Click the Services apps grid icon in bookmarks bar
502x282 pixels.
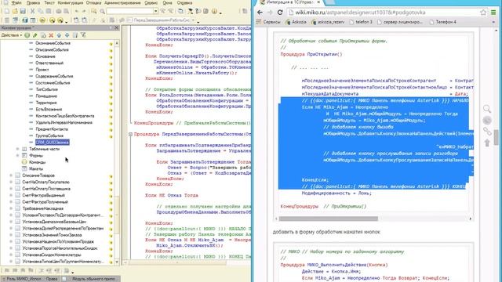click(259, 22)
